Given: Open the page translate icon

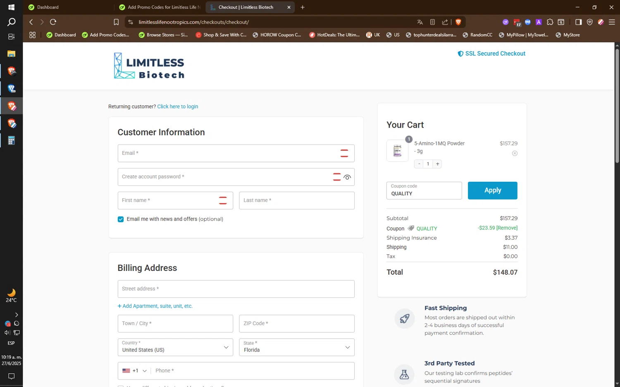Looking at the screenshot, I should point(420,22).
